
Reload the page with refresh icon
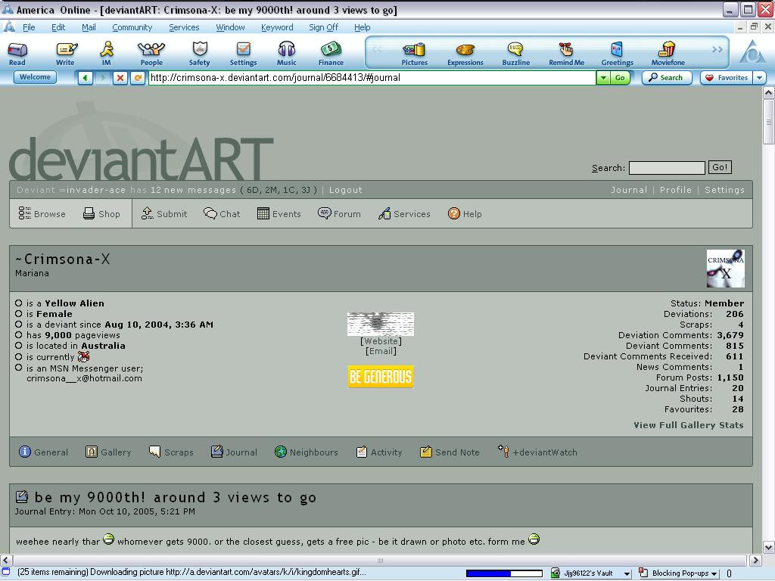tap(138, 78)
